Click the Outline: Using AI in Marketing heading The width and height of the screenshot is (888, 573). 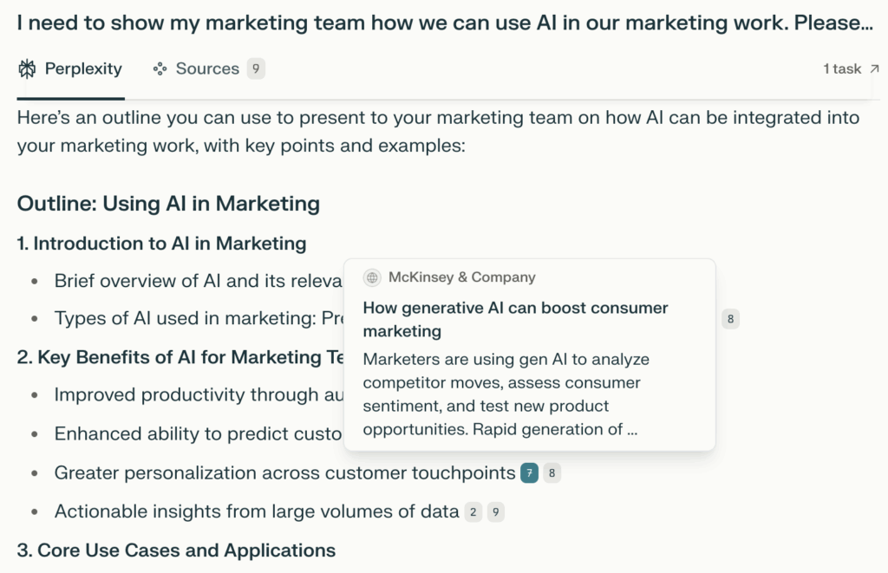[x=168, y=204]
